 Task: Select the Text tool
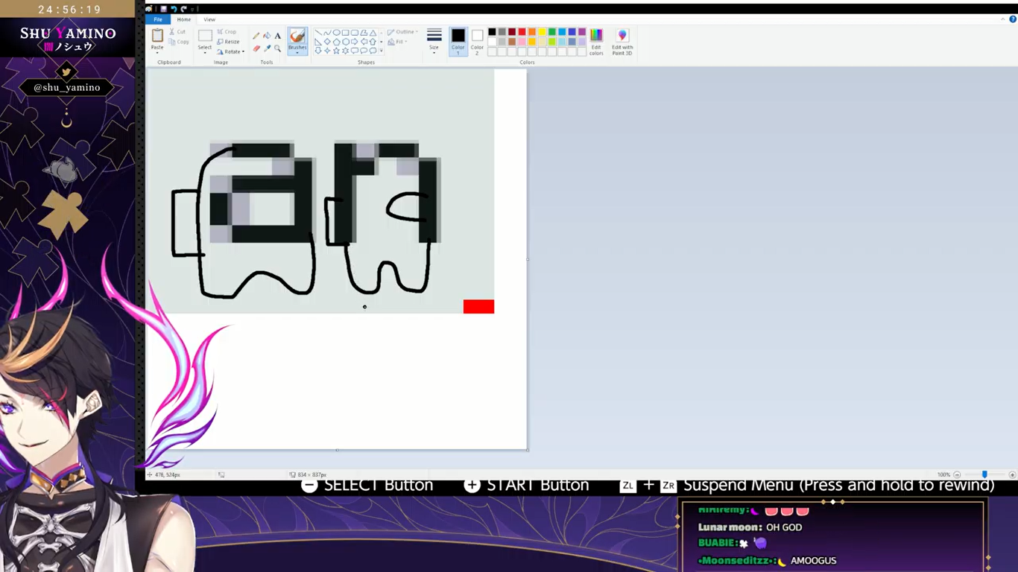(x=278, y=36)
